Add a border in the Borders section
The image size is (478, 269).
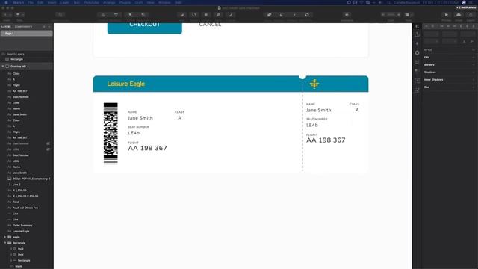coord(474,65)
